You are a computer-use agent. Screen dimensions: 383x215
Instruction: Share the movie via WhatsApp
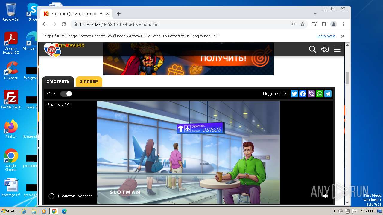[x=320, y=94]
